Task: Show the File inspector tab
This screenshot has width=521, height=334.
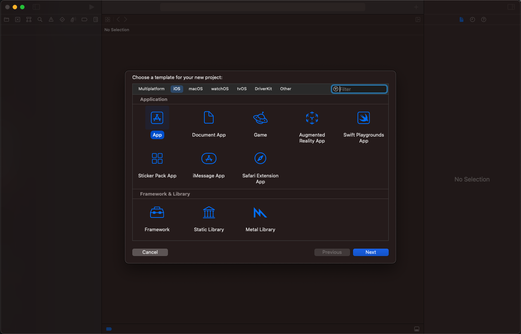Action: coord(462,20)
